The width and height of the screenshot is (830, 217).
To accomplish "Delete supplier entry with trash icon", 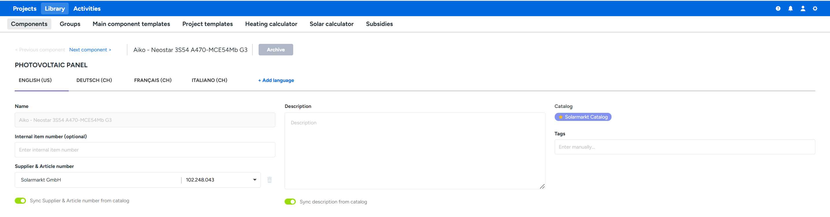I will click(x=269, y=180).
